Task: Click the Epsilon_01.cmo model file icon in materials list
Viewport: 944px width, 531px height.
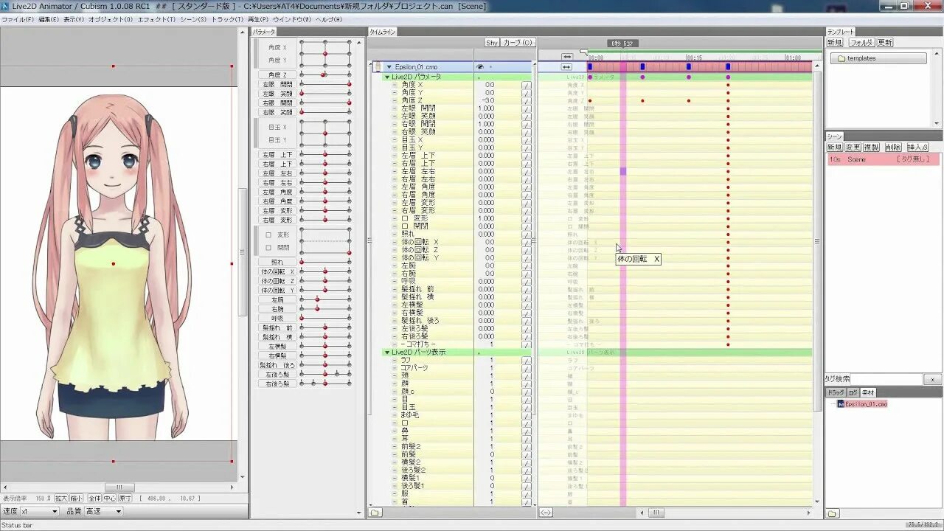Action: pos(841,404)
